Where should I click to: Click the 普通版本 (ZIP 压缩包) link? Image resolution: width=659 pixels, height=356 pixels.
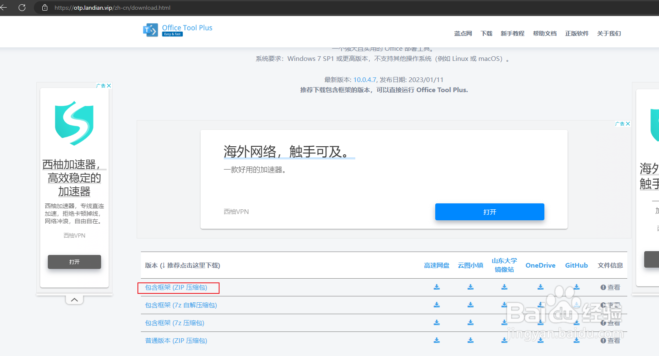(x=176, y=341)
